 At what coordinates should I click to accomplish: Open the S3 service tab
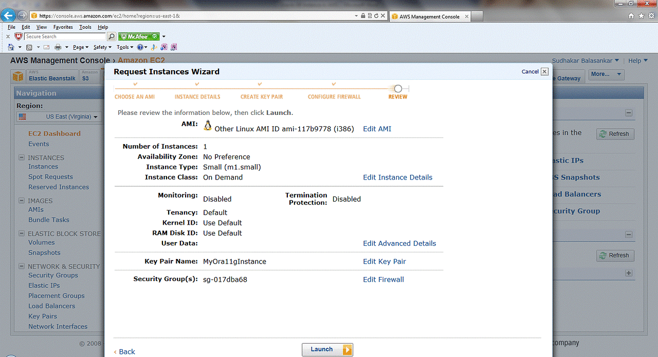(x=89, y=76)
